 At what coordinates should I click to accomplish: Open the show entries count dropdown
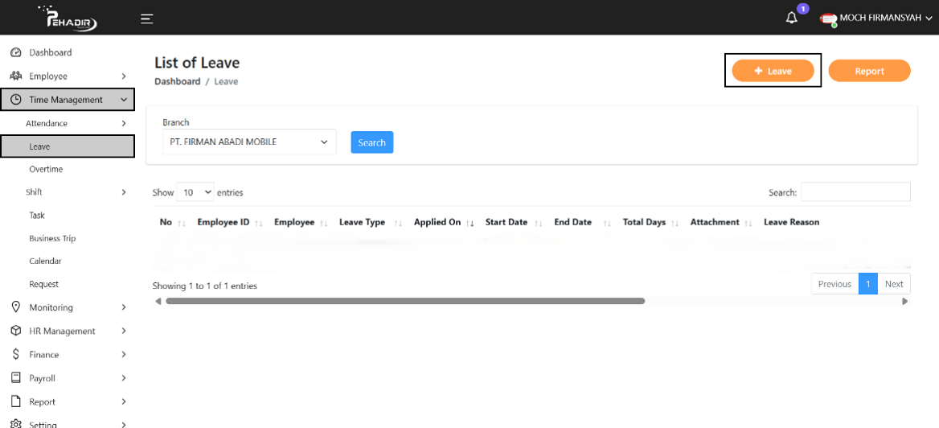click(195, 192)
